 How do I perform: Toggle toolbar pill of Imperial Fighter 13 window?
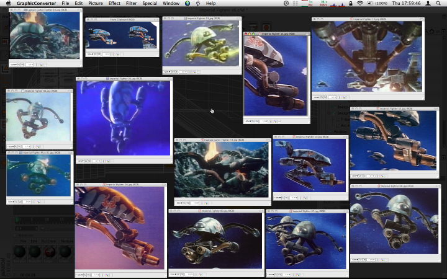422,19
